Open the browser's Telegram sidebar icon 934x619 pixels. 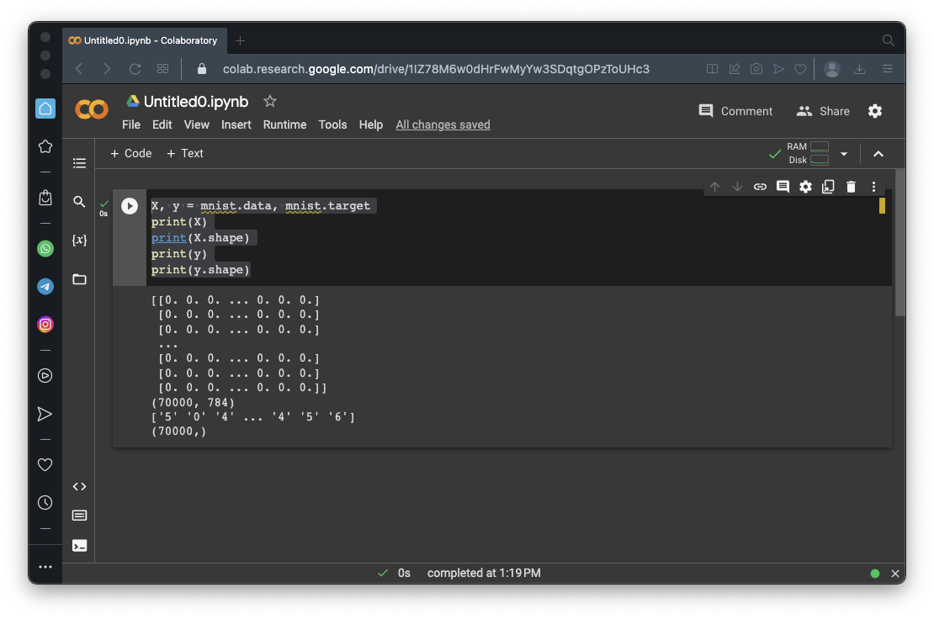[x=45, y=287]
